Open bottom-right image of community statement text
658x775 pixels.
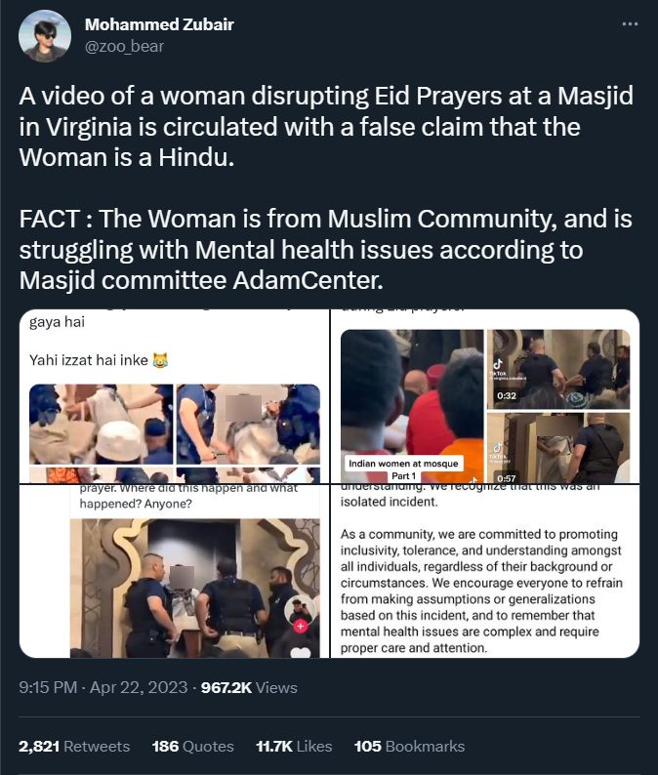coord(485,571)
